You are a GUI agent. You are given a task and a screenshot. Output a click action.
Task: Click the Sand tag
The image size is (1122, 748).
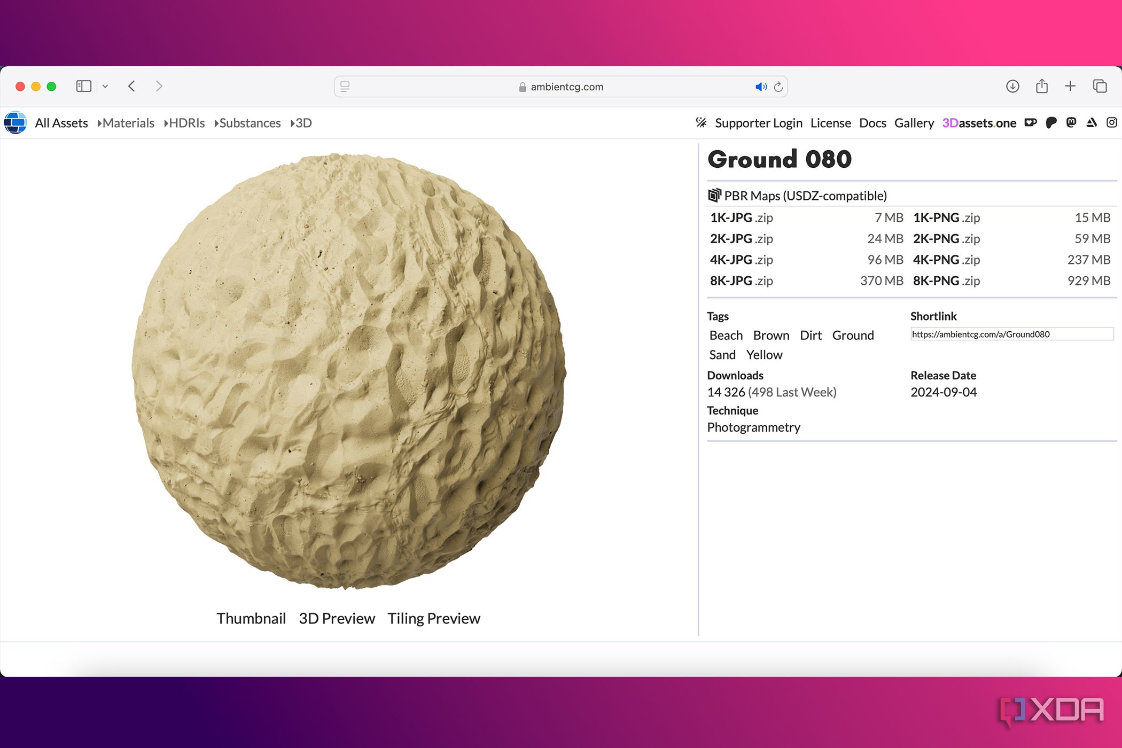[x=722, y=355]
